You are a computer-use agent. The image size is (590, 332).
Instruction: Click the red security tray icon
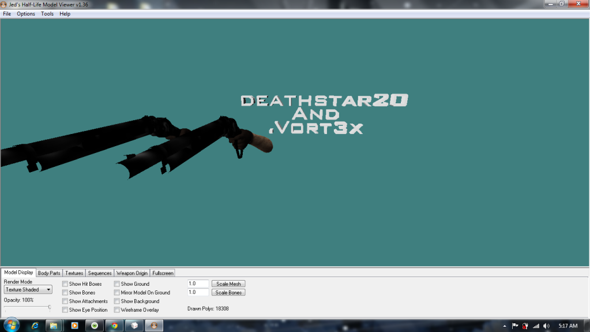pos(525,326)
